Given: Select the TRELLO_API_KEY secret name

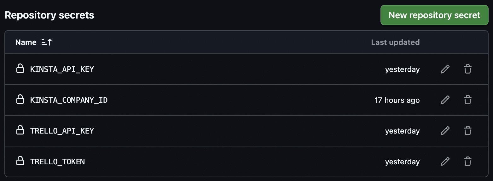Looking at the screenshot, I should click(62, 131).
